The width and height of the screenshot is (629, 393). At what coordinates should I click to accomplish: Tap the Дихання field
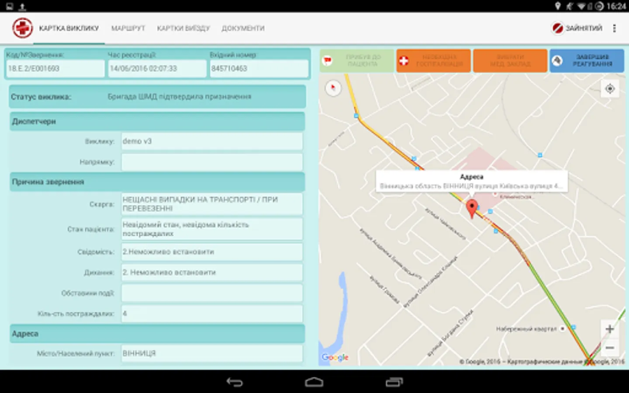tap(212, 272)
